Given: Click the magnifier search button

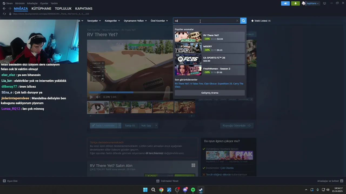Looking at the screenshot, I should (x=244, y=21).
